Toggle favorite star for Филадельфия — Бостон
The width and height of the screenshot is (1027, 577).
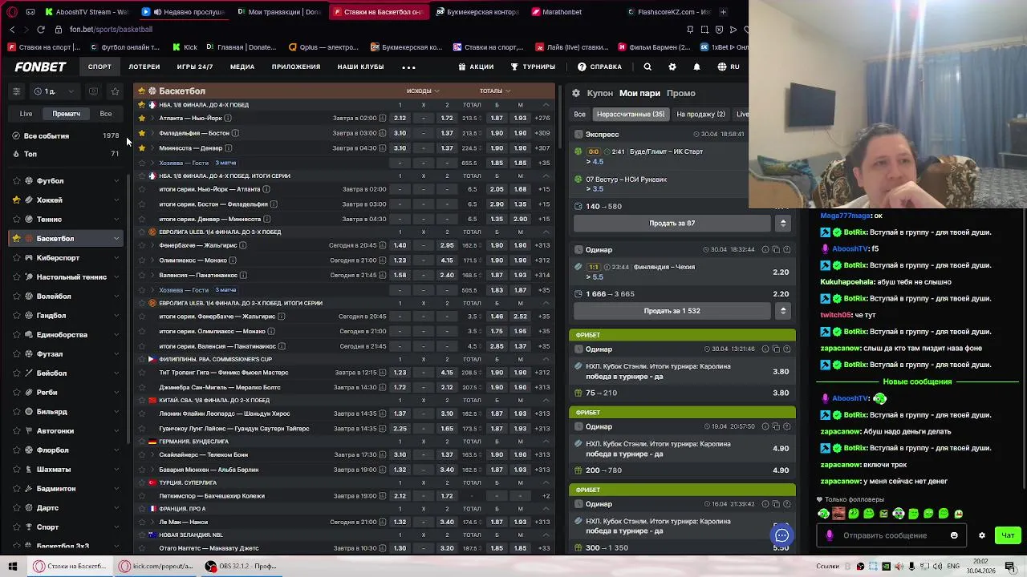[x=142, y=133]
